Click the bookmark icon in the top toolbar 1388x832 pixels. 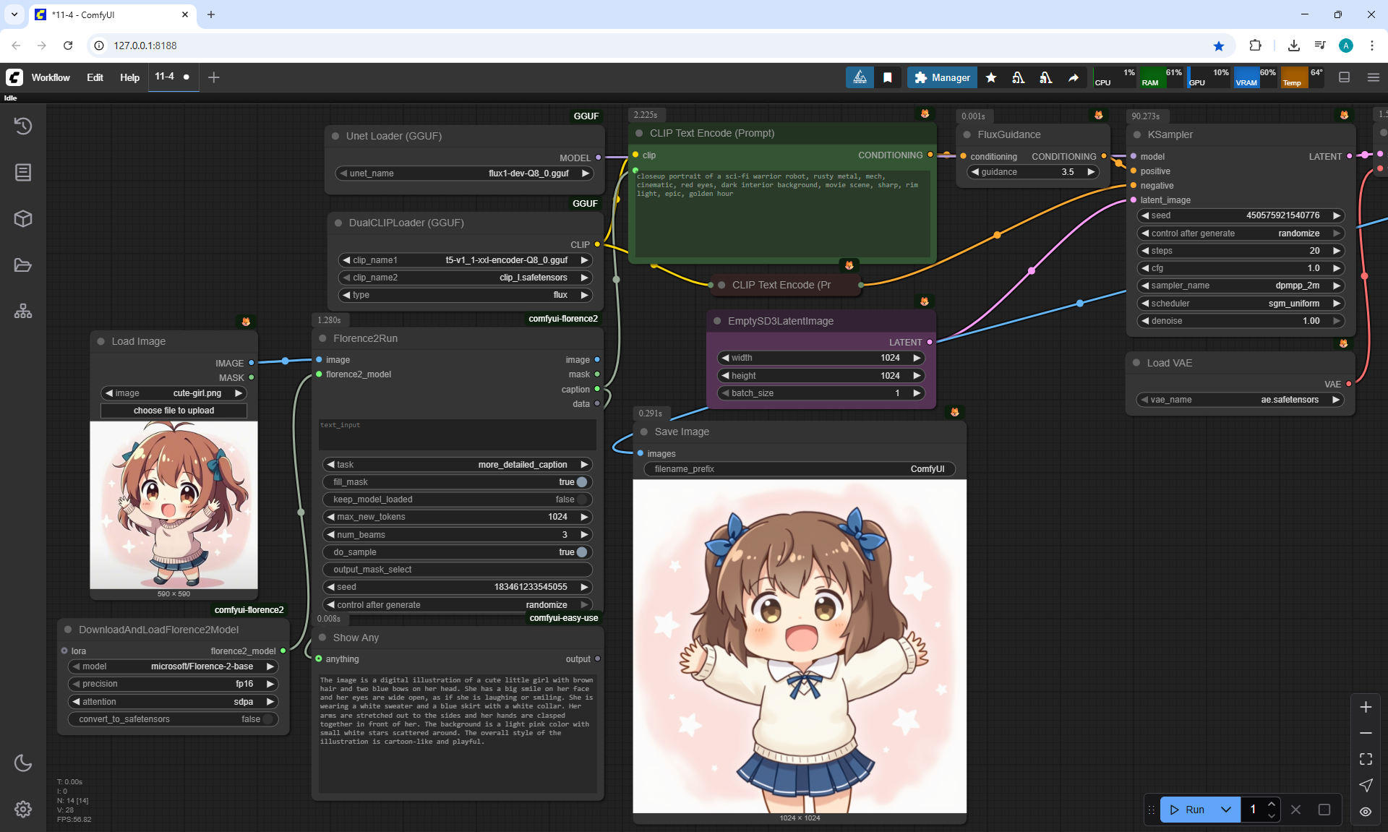tap(888, 77)
